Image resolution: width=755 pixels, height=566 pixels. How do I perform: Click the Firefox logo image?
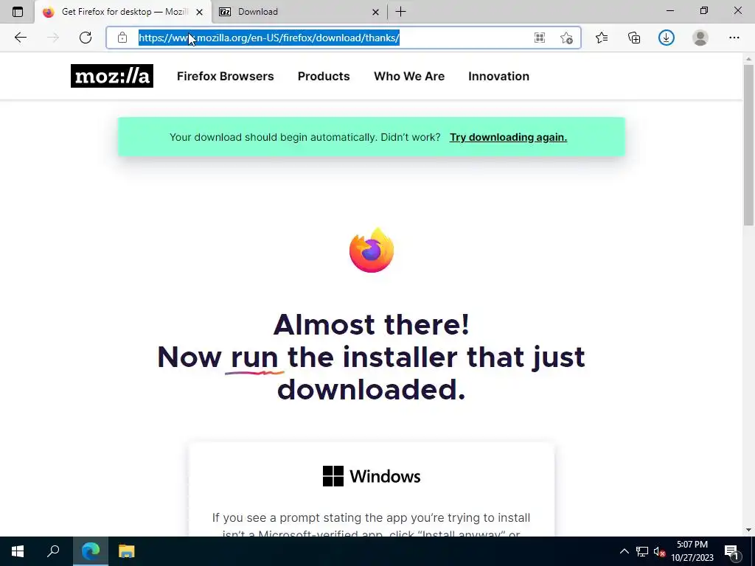[372, 251]
